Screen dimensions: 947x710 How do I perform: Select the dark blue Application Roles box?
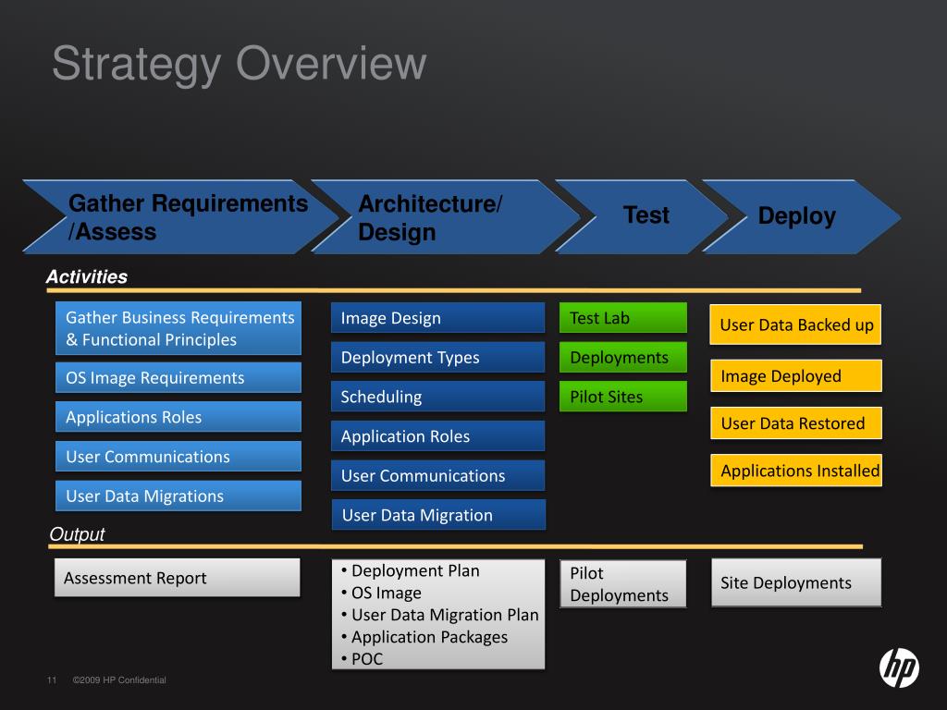point(437,436)
